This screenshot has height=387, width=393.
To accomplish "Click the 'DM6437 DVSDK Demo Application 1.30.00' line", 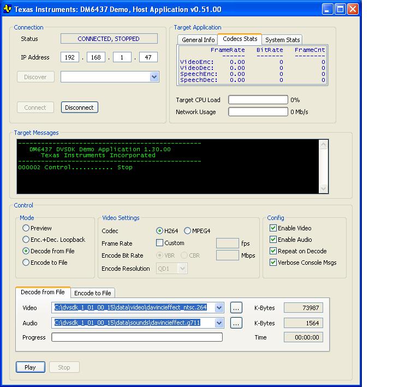I will [x=100, y=149].
